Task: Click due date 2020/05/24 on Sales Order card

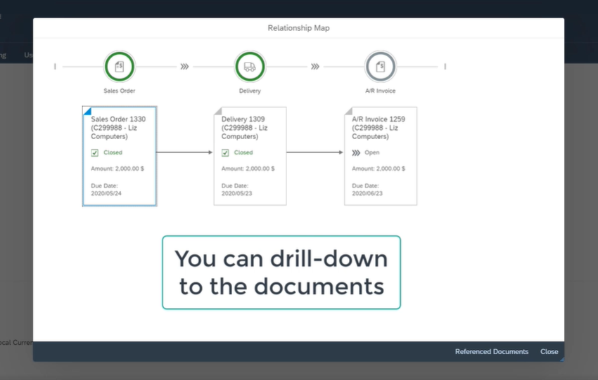Action: [106, 193]
